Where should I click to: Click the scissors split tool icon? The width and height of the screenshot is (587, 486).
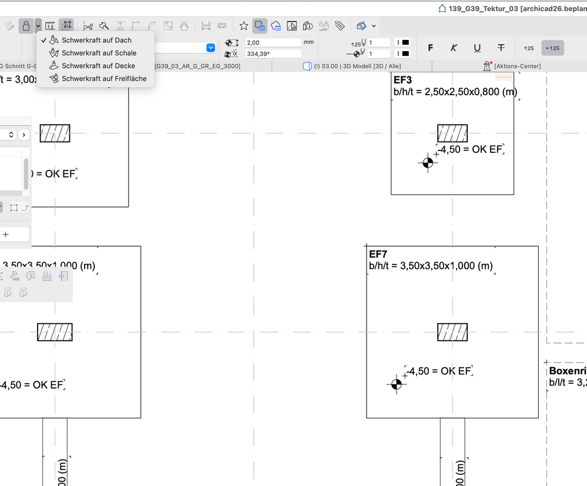point(88,26)
